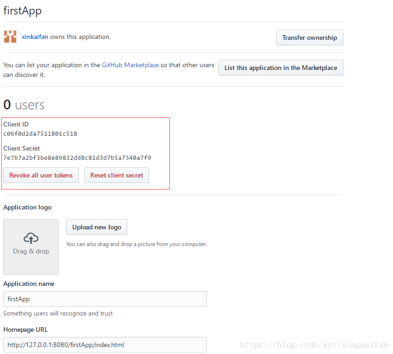Click the 'owns this application.' text

(80, 37)
